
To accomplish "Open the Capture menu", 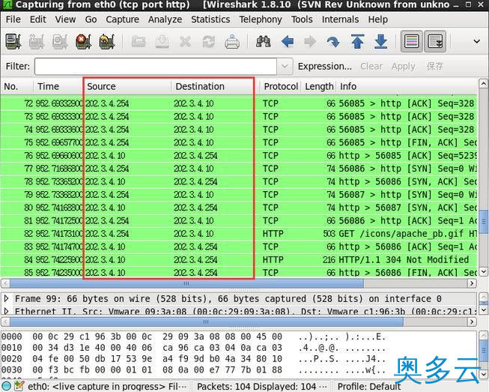I will click(x=122, y=19).
